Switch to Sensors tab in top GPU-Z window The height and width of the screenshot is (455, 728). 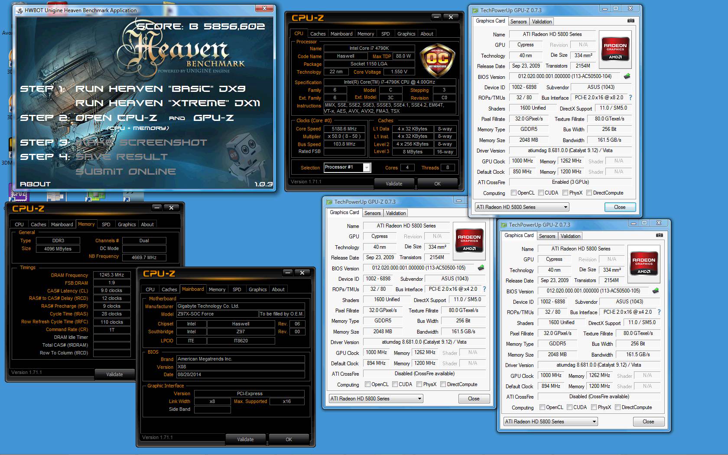pyautogui.click(x=518, y=22)
